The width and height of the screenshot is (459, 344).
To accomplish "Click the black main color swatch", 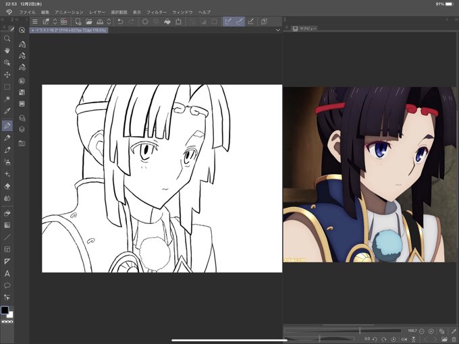I will 5,310.
